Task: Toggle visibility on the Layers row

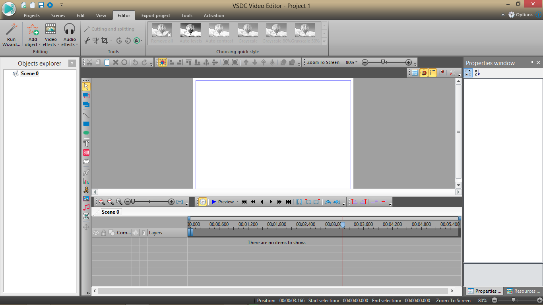Action: tap(95, 233)
